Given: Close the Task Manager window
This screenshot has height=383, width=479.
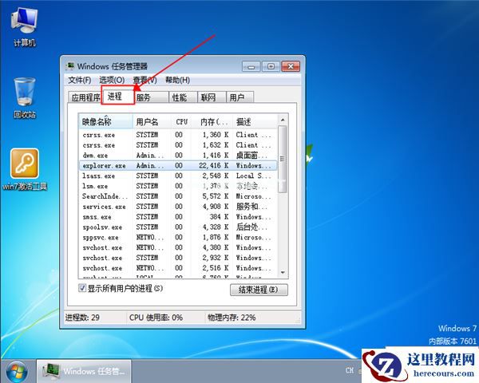Looking at the screenshot, I should click(291, 66).
